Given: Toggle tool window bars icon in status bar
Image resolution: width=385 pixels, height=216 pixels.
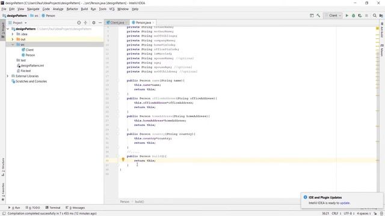Looking at the screenshot, I should [x=4, y=214].
